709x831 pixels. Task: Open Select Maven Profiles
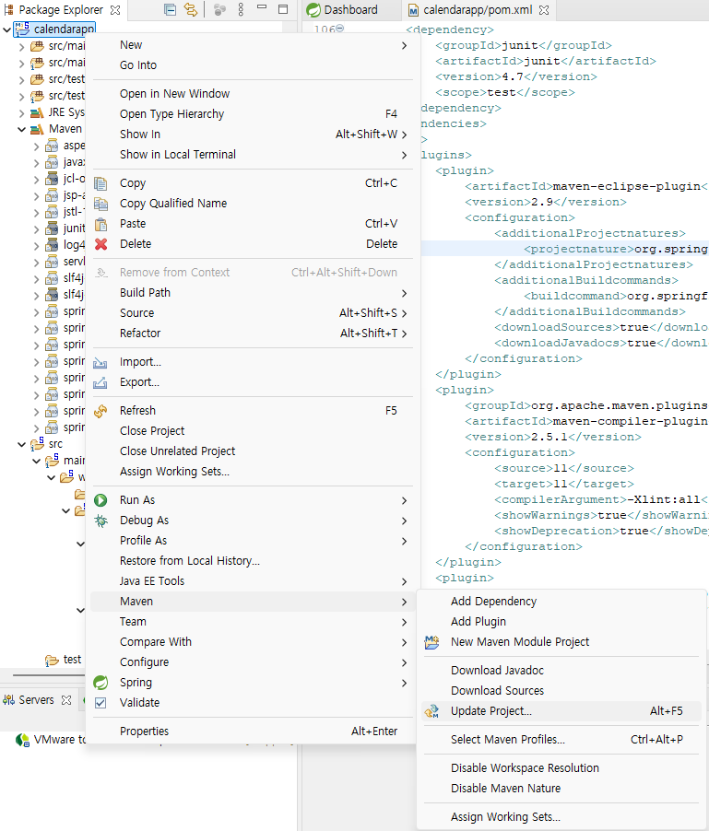[x=562, y=740]
